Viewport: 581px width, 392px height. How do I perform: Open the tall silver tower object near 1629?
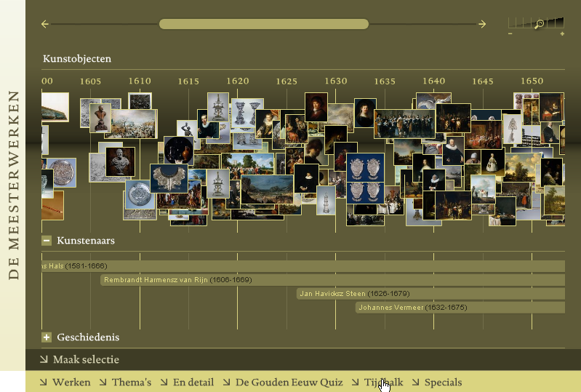click(326, 201)
